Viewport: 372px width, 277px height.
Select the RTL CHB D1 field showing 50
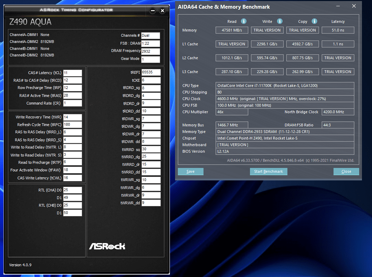coord(72,213)
